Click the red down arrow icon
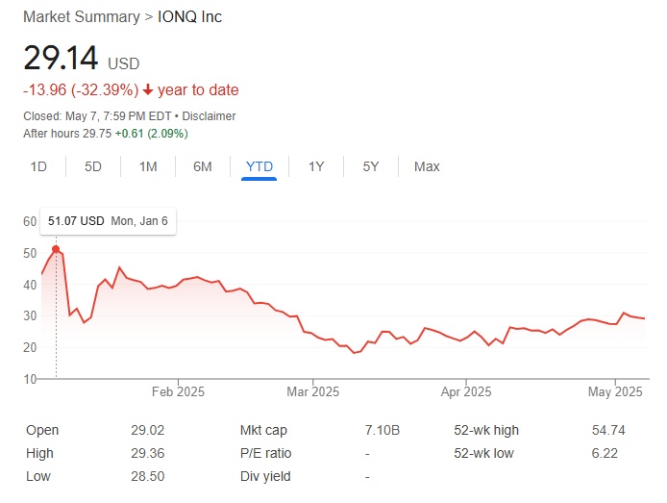The image size is (667, 503). click(148, 90)
